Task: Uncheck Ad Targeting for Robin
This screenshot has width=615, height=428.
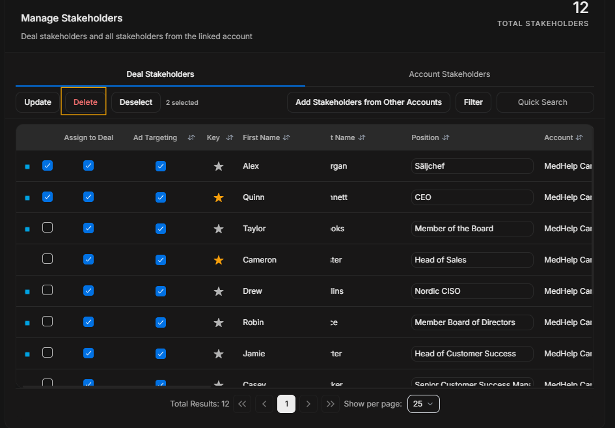Action: (x=160, y=322)
